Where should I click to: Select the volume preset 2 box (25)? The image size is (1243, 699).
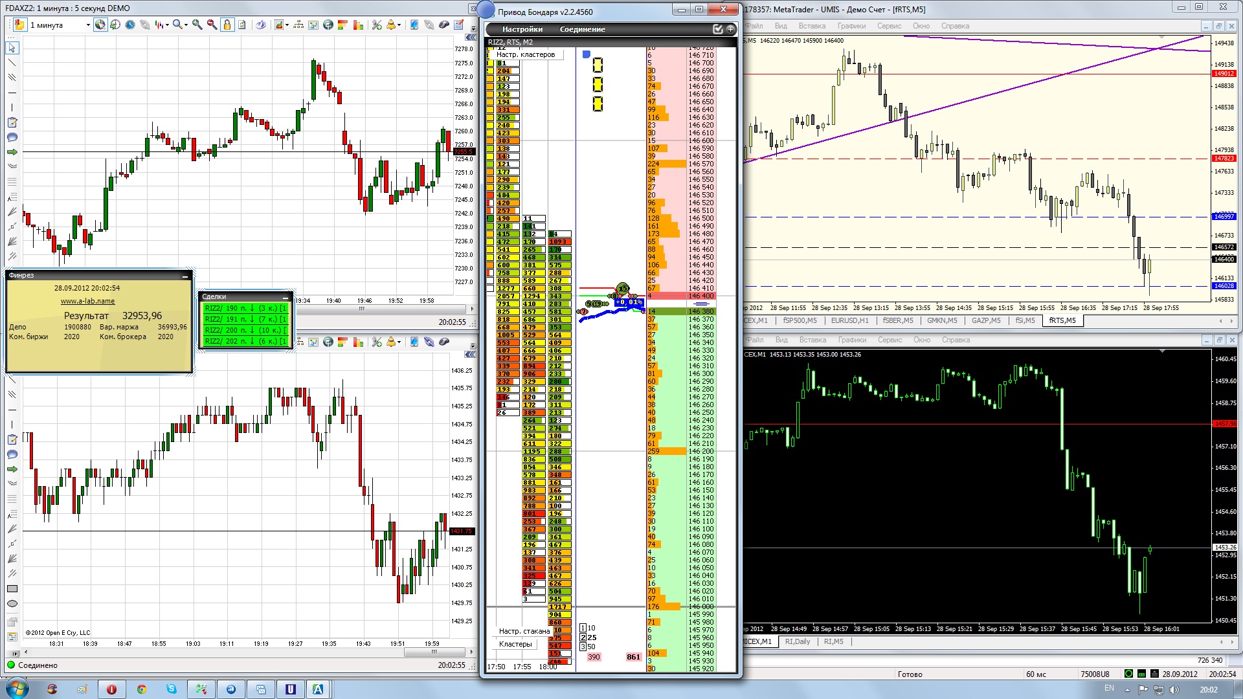pyautogui.click(x=583, y=638)
